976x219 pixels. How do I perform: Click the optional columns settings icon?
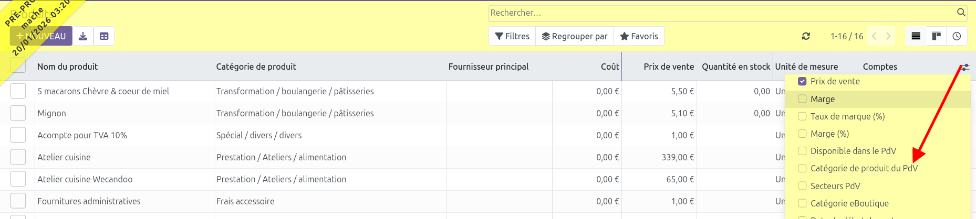tap(965, 67)
